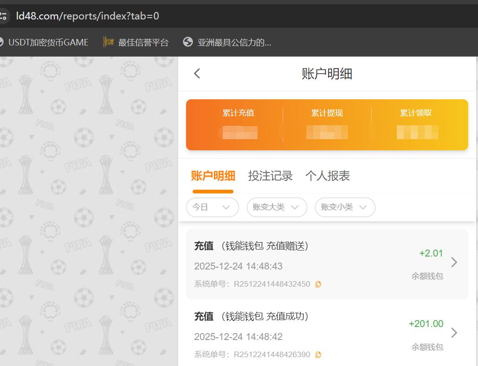Click the page scrollbar on the right edge
The image size is (478, 366).
click(x=476, y=186)
